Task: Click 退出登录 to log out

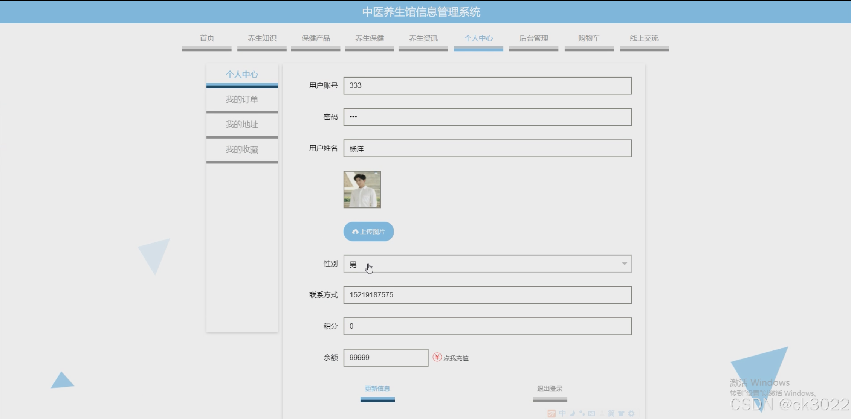Action: 550,389
